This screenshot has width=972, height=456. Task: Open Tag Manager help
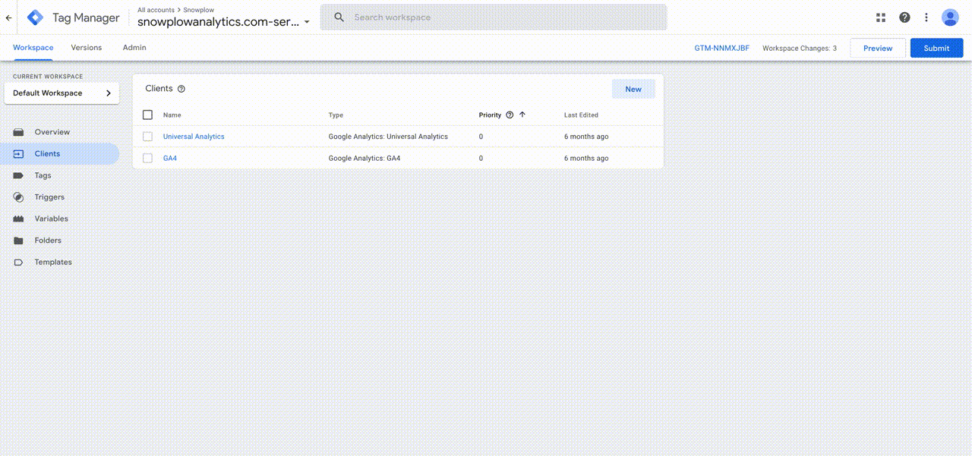(x=904, y=17)
